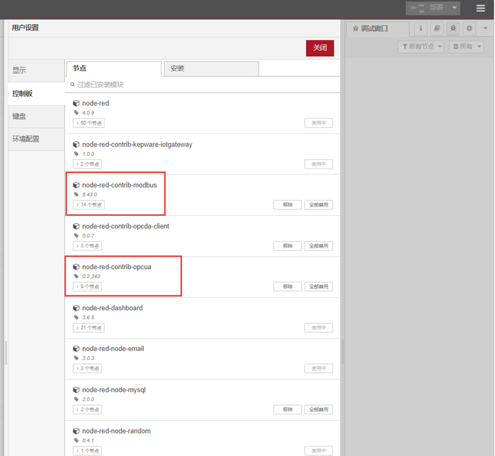Open the 控制板 settings section

[36, 94]
